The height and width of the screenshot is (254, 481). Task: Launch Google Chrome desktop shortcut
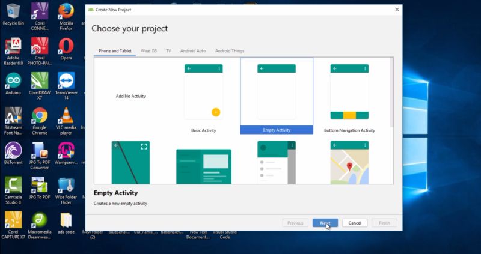tap(40, 121)
